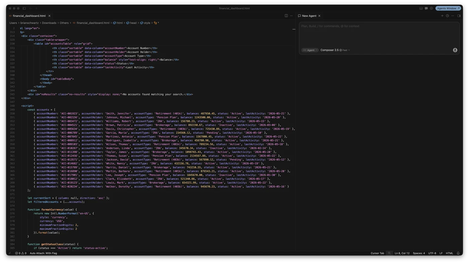The height and width of the screenshot is (263, 469).
Task: Change the UTF-8 encoding setting
Action: tap(432, 253)
